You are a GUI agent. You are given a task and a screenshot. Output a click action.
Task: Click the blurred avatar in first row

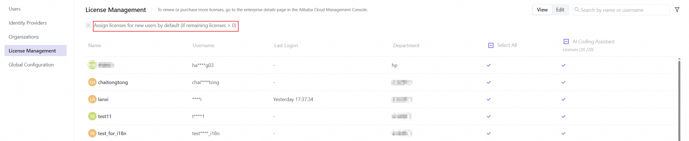tap(92, 65)
